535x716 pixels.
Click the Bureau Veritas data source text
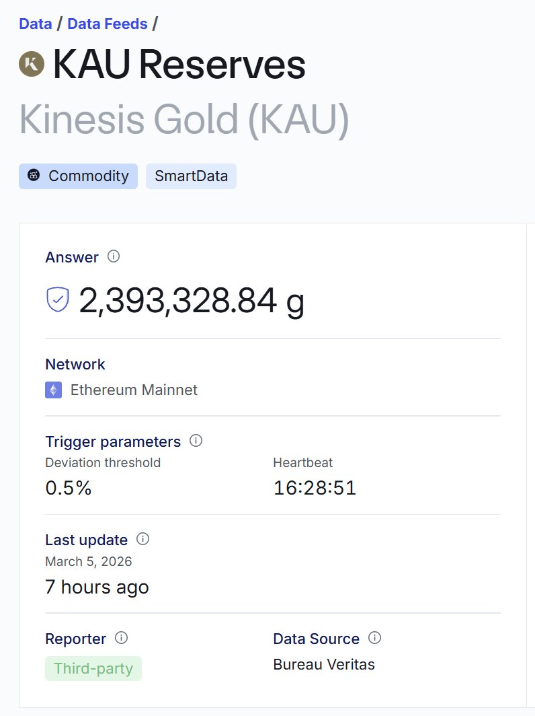324,665
